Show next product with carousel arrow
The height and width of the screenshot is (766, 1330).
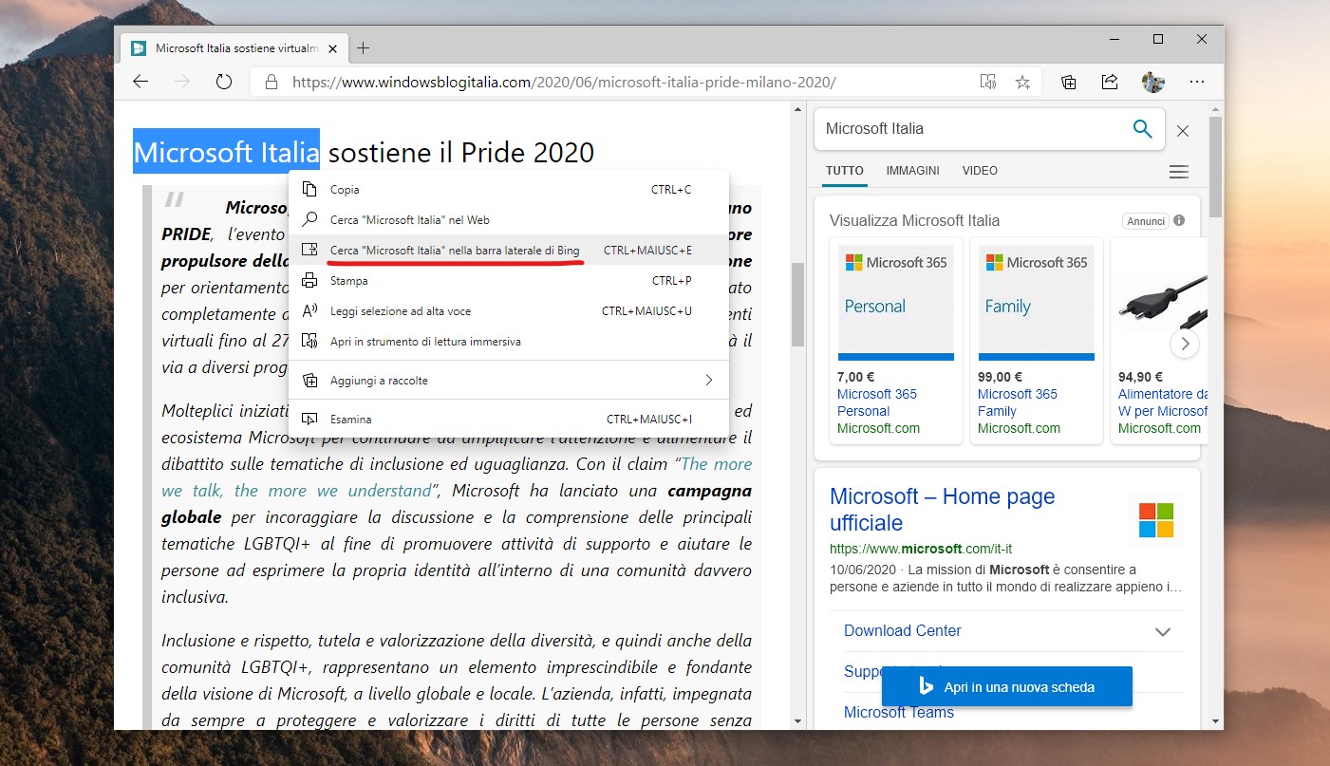point(1185,344)
